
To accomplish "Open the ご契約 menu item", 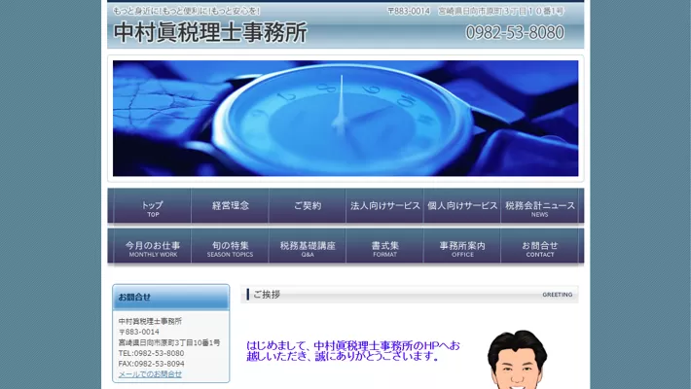I will pos(308,206).
